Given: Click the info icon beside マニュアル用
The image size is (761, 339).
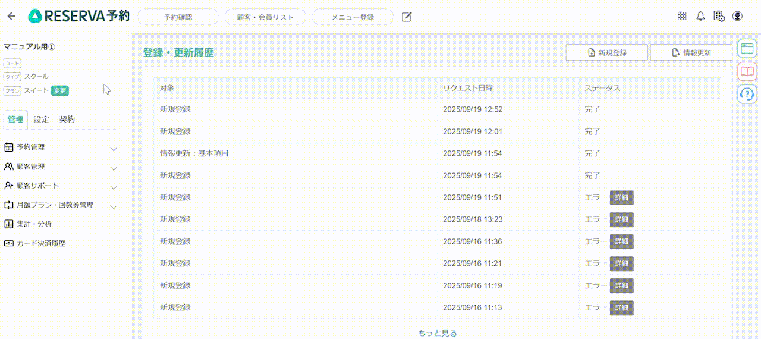Looking at the screenshot, I should point(52,46).
